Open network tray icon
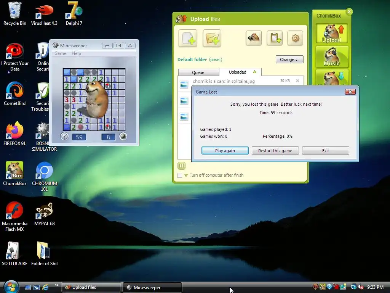Viewport: 390px width, 293px height. (353, 287)
